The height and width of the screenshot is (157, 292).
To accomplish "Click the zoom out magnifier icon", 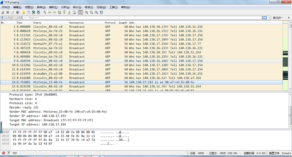I will pyautogui.click(x=91, y=13).
